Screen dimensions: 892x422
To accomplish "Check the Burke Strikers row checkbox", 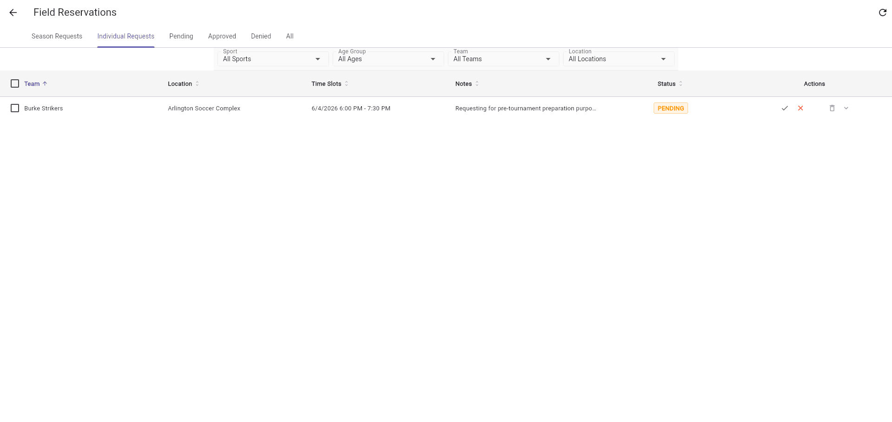I will (15, 108).
